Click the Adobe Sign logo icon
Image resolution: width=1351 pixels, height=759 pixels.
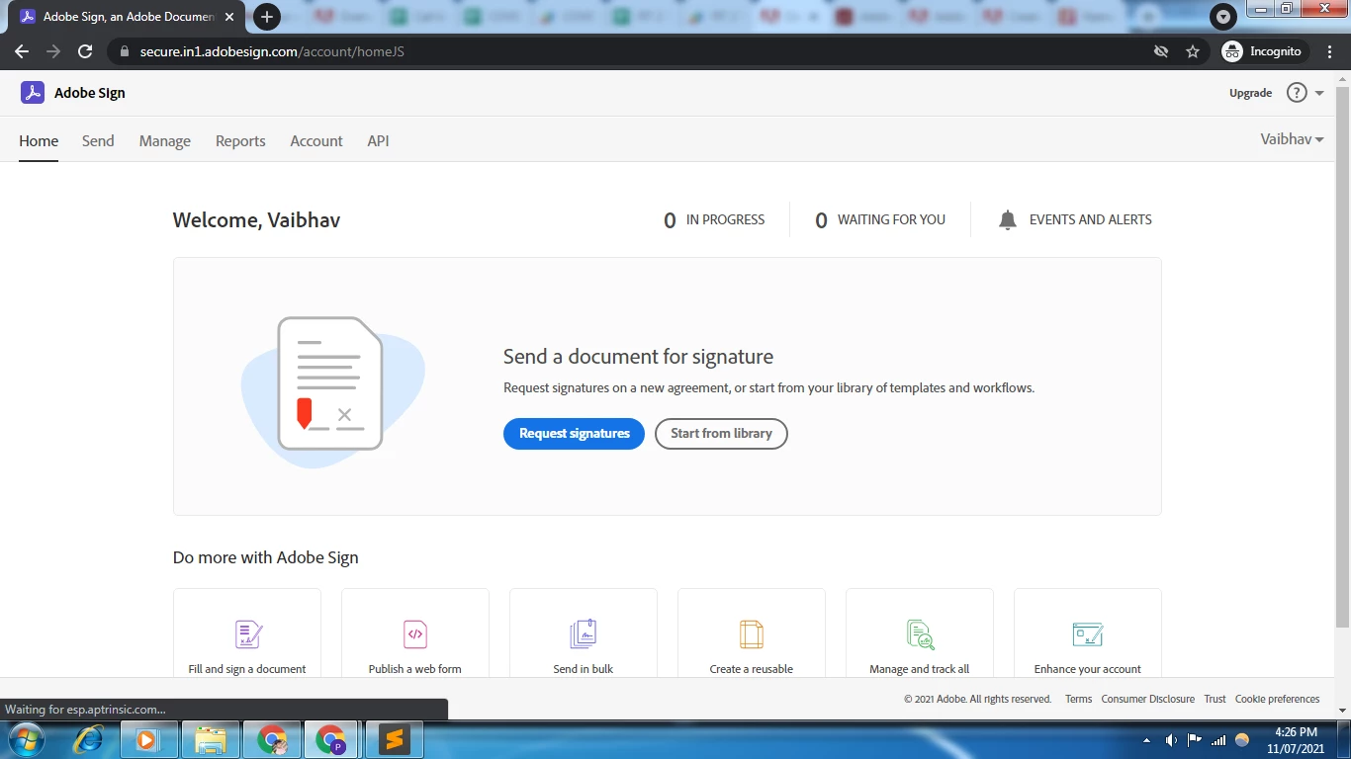33,93
